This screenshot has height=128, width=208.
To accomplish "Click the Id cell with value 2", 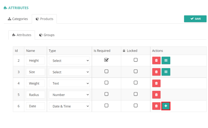I will point(18,61).
